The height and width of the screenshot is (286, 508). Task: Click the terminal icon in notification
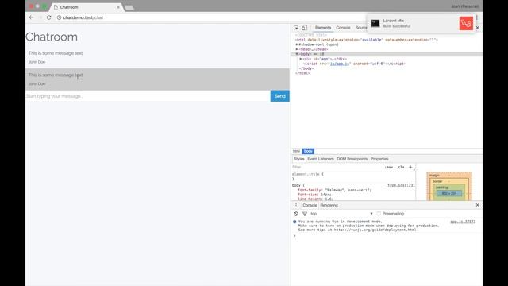[x=375, y=23]
